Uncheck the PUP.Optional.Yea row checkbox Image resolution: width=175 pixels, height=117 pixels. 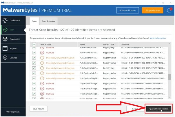coord(34,58)
